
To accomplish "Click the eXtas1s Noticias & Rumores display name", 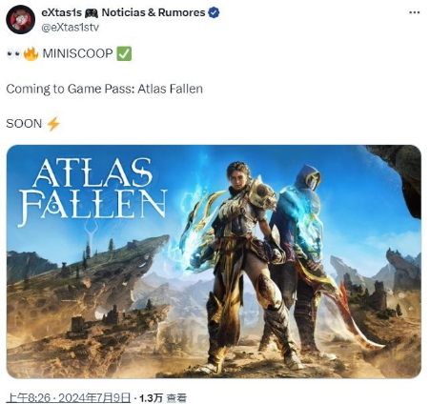I will pos(123,12).
